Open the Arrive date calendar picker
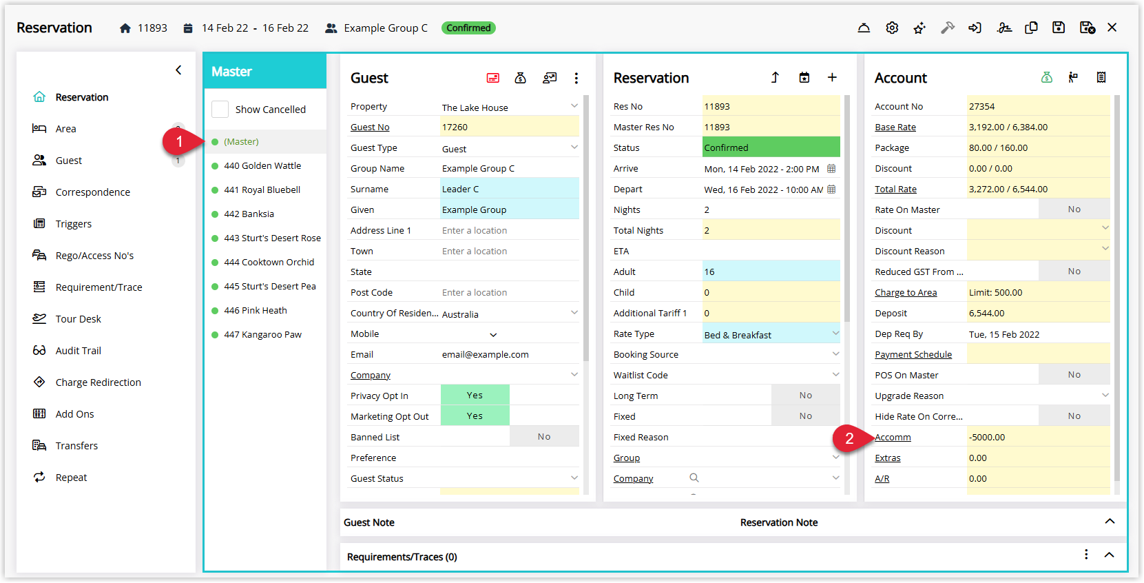The height and width of the screenshot is (583, 1144). tap(831, 169)
